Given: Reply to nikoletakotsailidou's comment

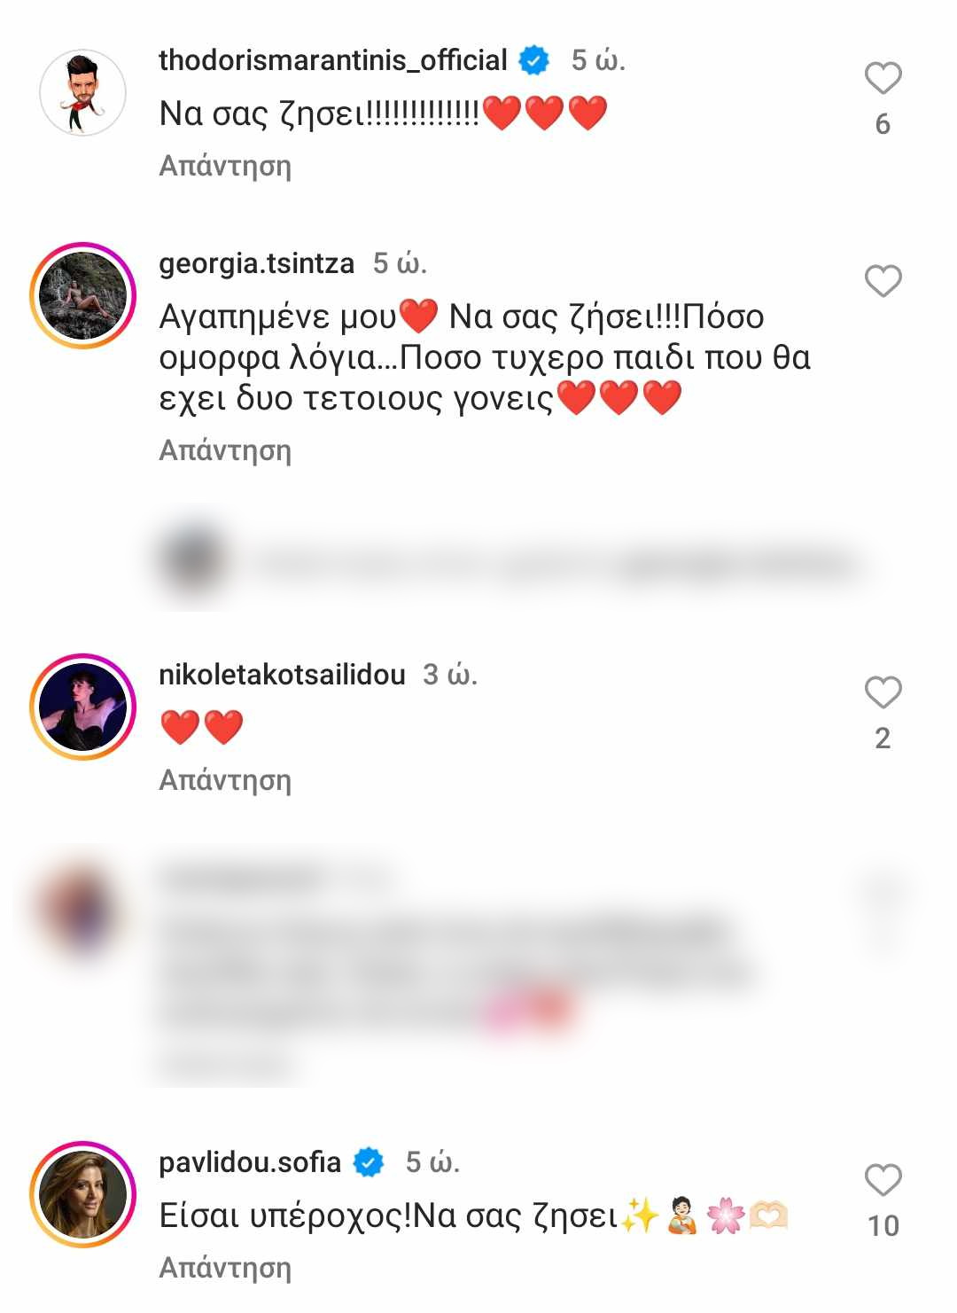Looking at the screenshot, I should pos(225,780).
